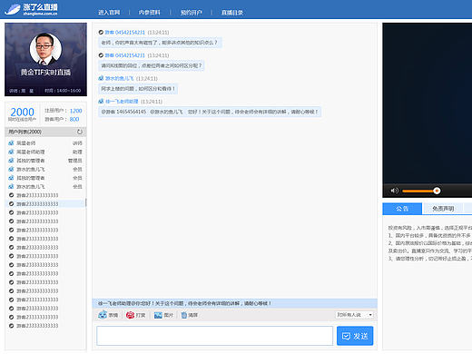Clear the chat with the 清屏 icon

tap(184, 315)
